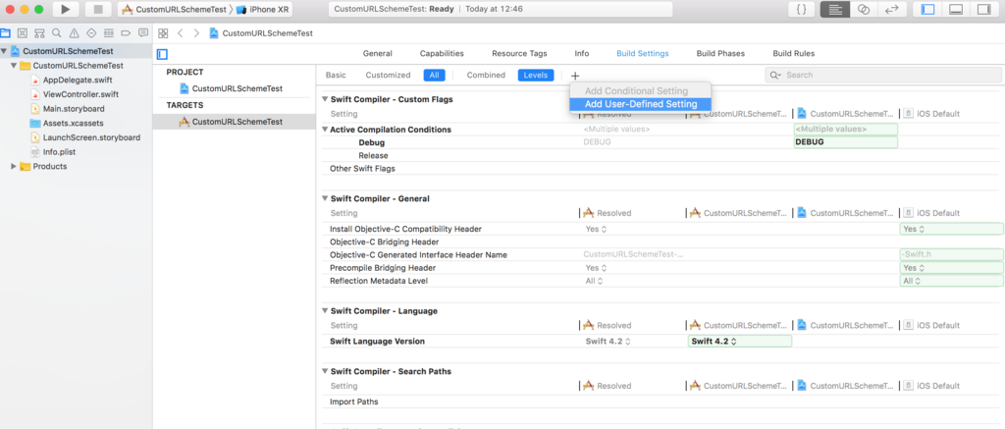Select the Other Swift Flags row
Screen dimensions: 1005x429
(662, 169)
